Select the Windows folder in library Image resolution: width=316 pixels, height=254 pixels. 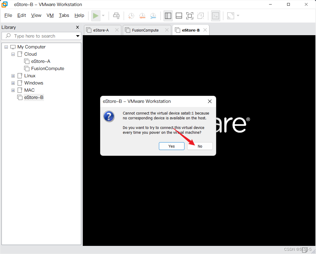[34, 83]
